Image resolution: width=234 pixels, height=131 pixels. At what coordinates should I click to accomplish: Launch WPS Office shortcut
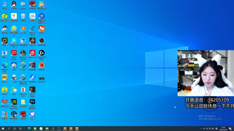pos(5,103)
